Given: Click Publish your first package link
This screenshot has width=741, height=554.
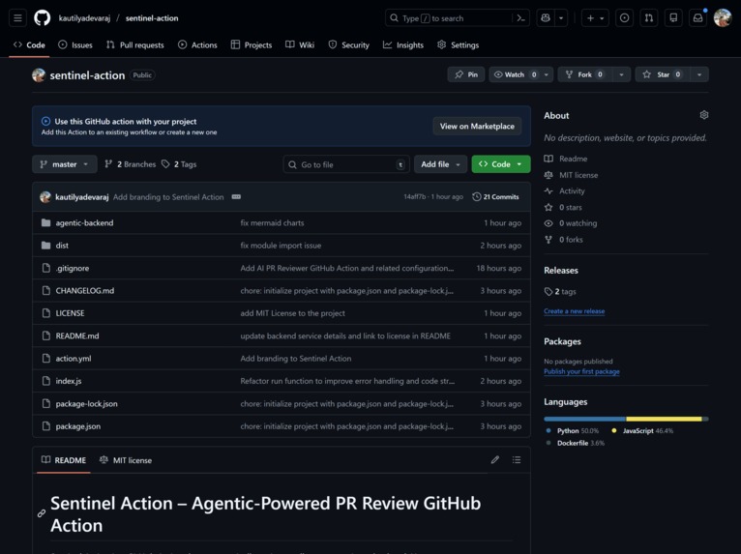Looking at the screenshot, I should pyautogui.click(x=581, y=371).
